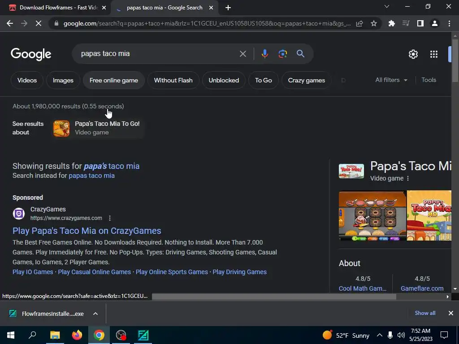Search by image with Google Lens
This screenshot has width=459, height=344.
click(x=282, y=54)
